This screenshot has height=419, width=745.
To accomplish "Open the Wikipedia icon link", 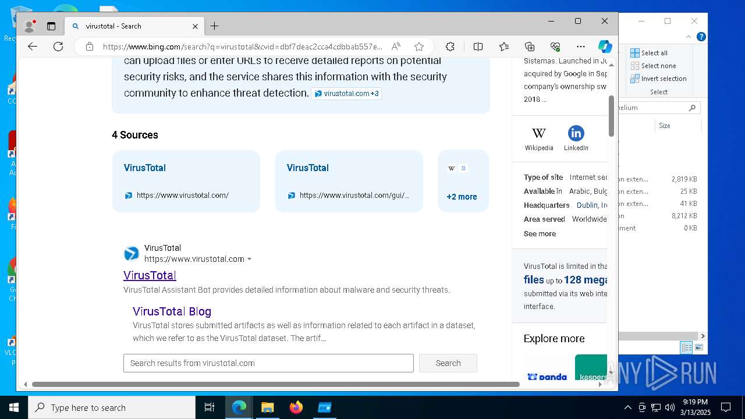I will tap(539, 138).
